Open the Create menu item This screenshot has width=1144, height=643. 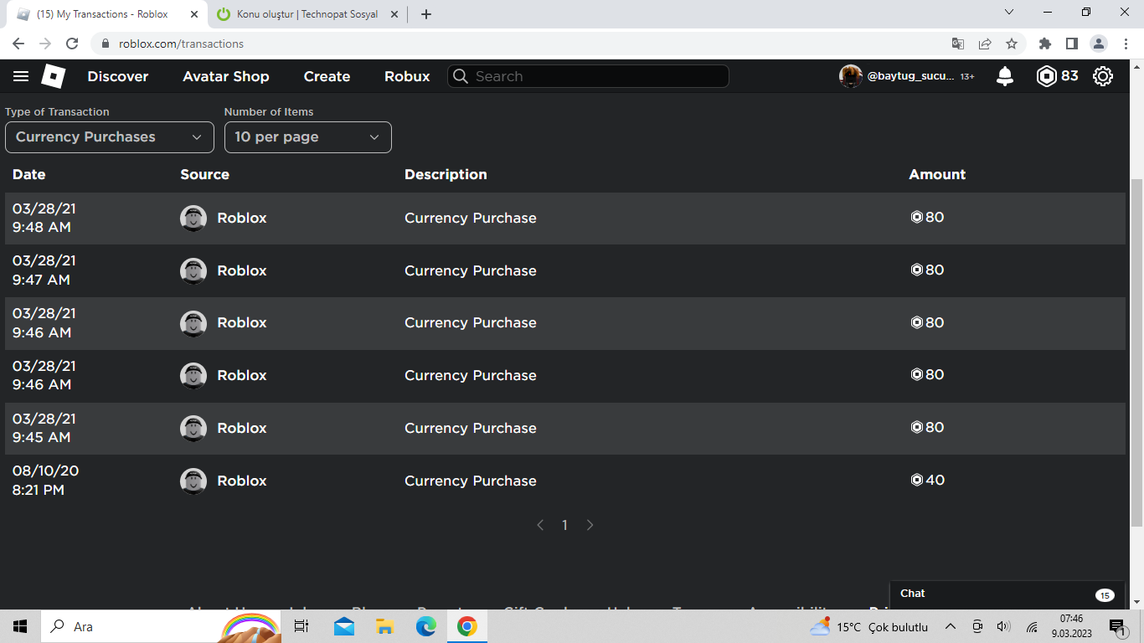(327, 76)
